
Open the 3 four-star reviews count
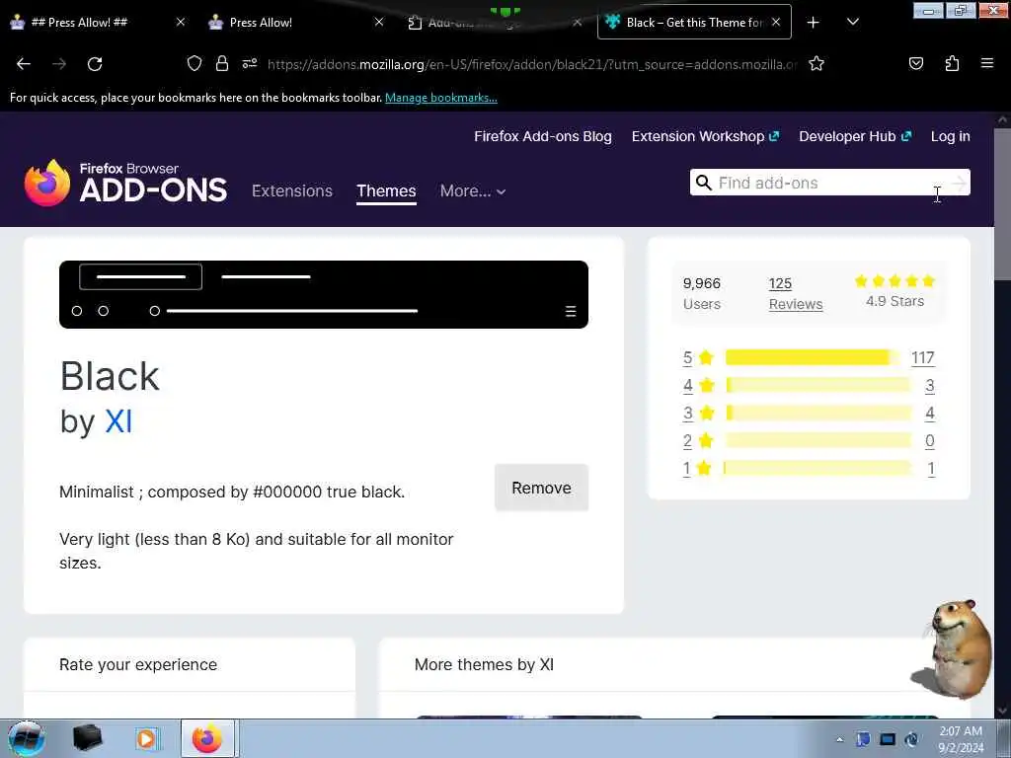929,386
